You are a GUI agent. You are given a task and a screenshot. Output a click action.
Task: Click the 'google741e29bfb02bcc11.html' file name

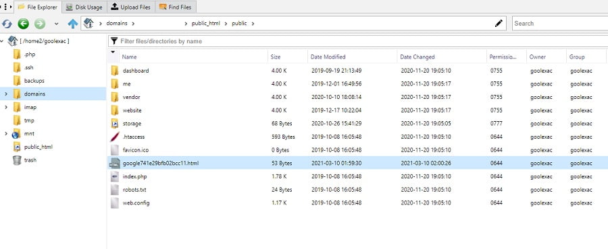[x=161, y=164]
